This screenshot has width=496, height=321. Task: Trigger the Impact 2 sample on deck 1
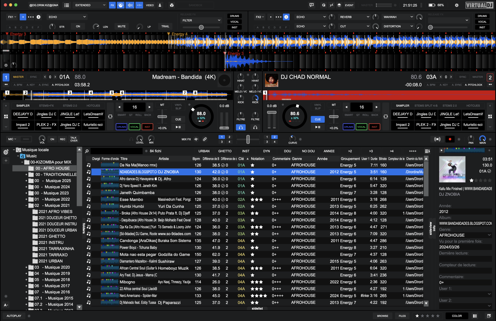click(23, 125)
